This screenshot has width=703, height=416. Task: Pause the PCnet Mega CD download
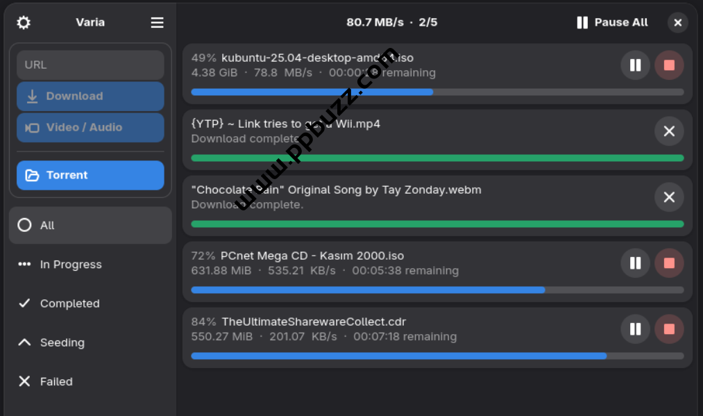(635, 263)
